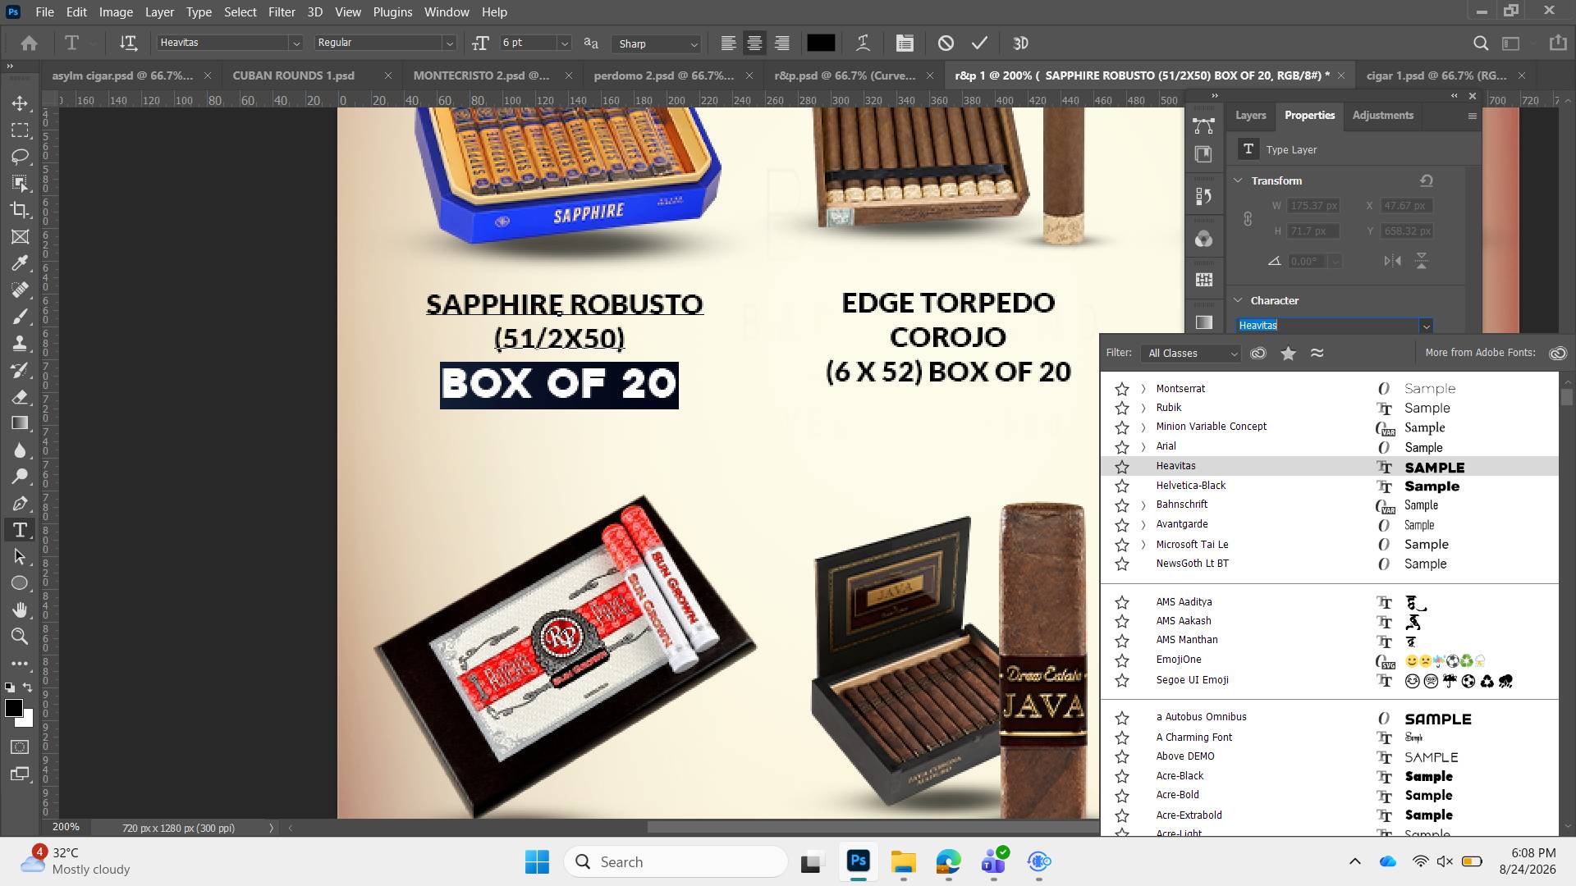Viewport: 1576px width, 886px height.
Task: Favorite the Heavitas font star
Action: point(1122,467)
